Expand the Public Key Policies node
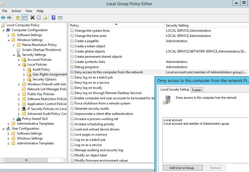Viewport: 249px width, 172px height. pos(19,95)
